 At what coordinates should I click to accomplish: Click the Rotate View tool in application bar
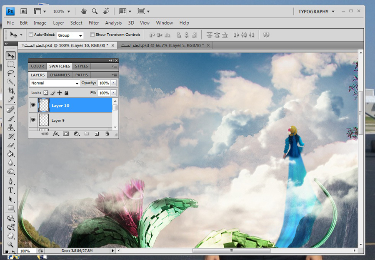(x=106, y=11)
